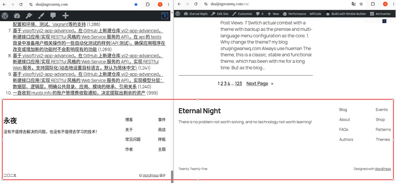Screen dimensions: 396x183
Task: Open the Huobi.info post link
Action: tap(79, 93)
